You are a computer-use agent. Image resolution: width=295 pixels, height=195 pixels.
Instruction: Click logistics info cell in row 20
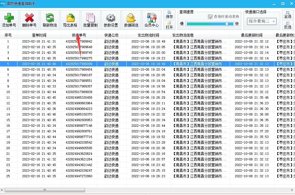click(x=200, y=148)
